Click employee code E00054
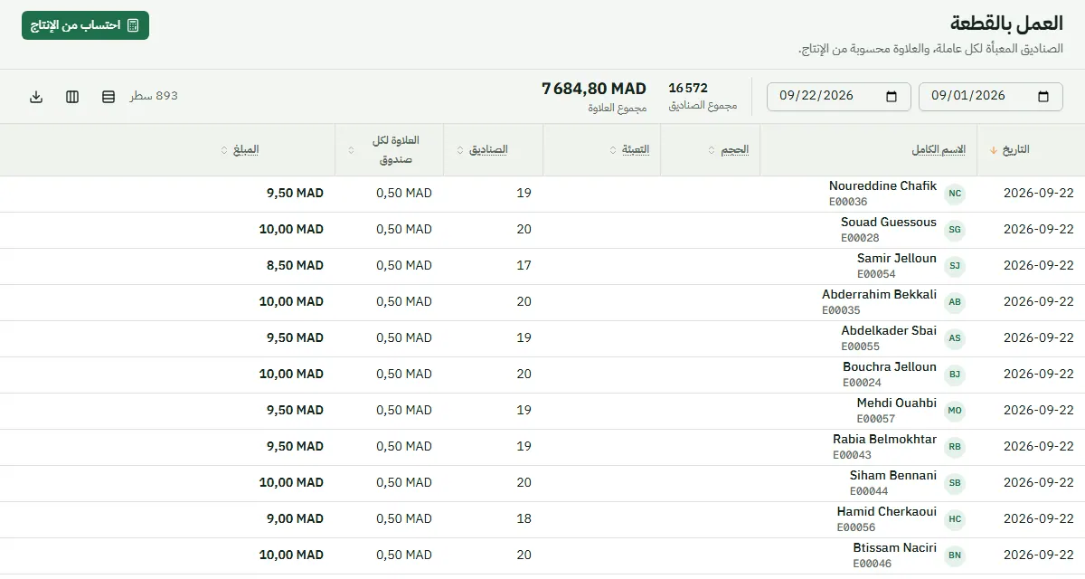This screenshot has height=579, width=1085. click(876, 274)
